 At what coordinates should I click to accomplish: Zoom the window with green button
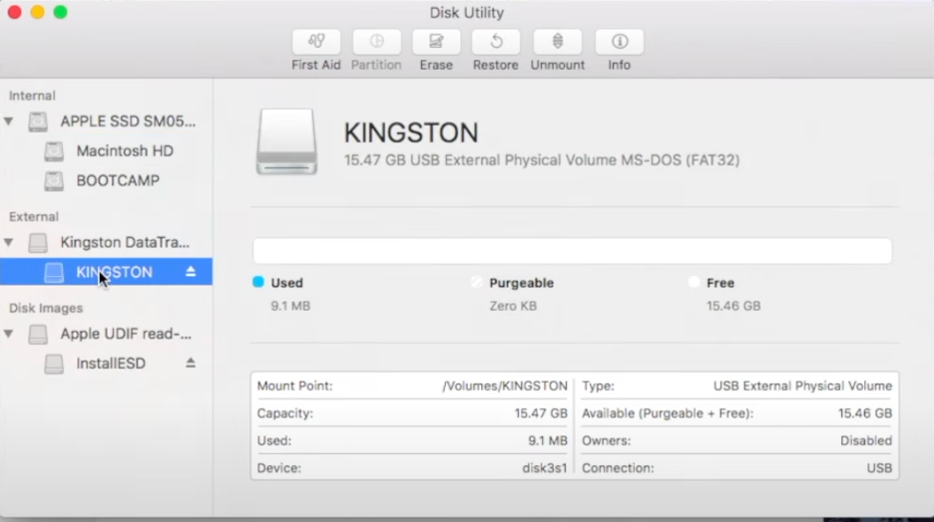point(60,12)
